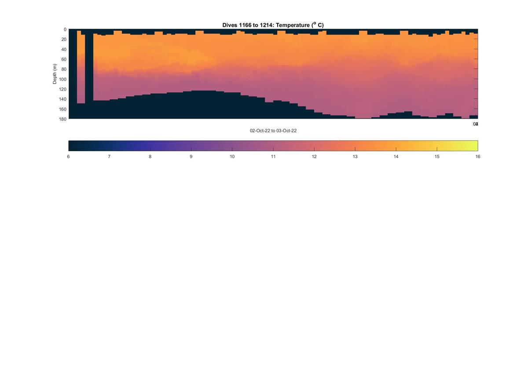Screen dimensions: 528x389
Task: Click the colorbar tick label '11'
Action: click(273, 156)
